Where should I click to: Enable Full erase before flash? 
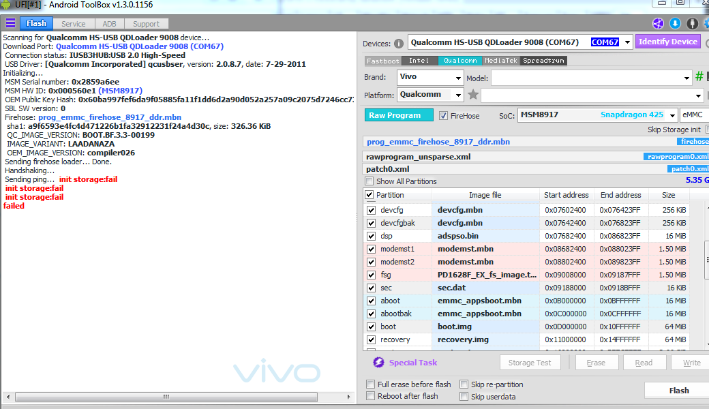[371, 384]
